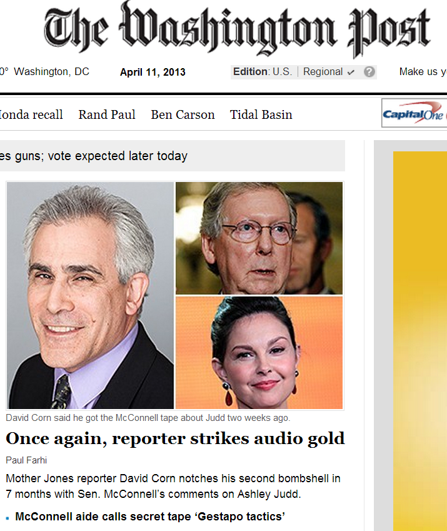Click the Ashley Judd photo
Viewport: 447px width, 531px height.
(259, 353)
